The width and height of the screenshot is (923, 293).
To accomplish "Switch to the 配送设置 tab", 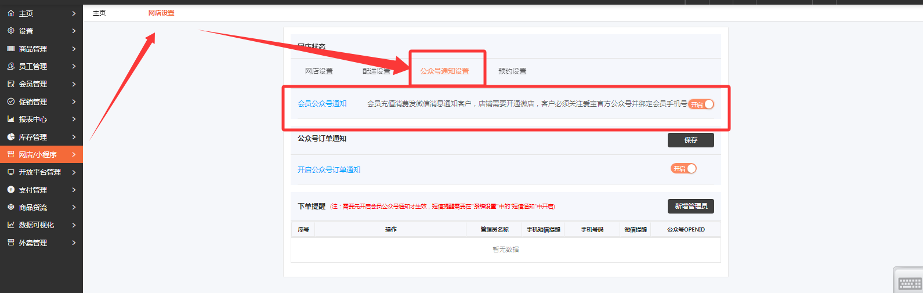I will point(376,71).
